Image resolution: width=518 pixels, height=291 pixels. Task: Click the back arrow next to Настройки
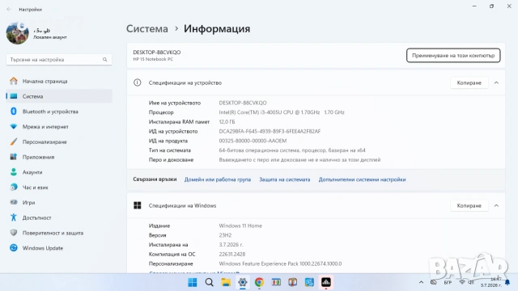coord(9,9)
